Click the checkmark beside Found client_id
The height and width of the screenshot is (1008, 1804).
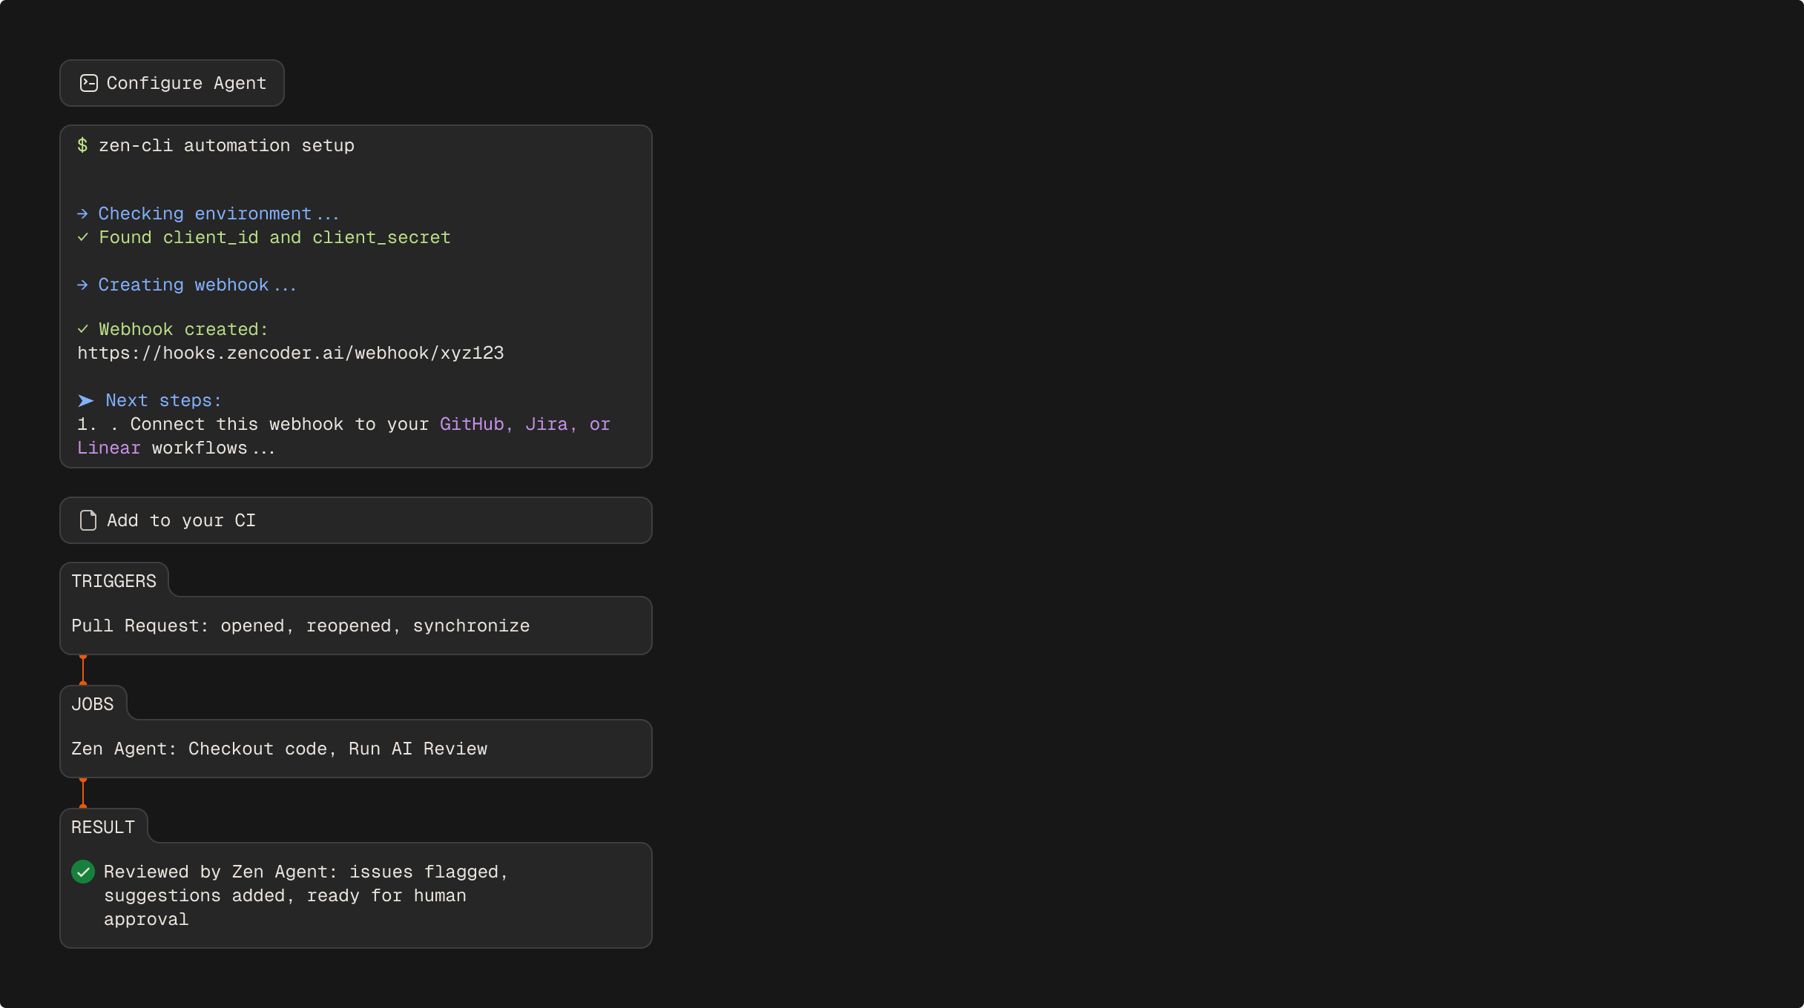[83, 238]
